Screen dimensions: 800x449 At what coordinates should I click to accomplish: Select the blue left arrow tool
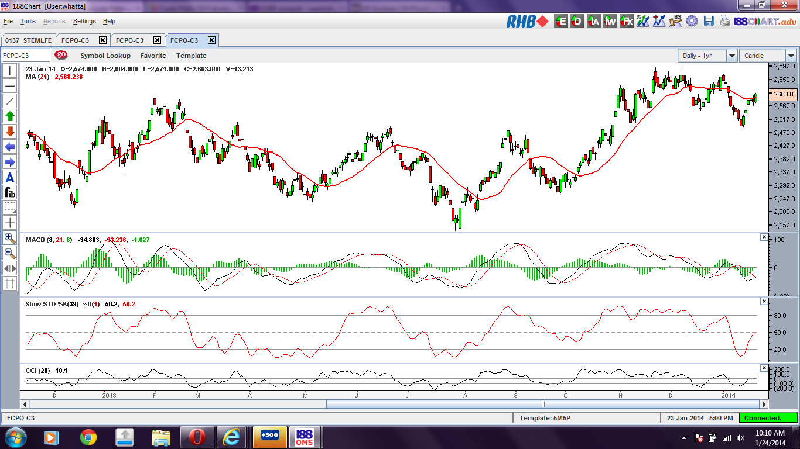[10, 147]
